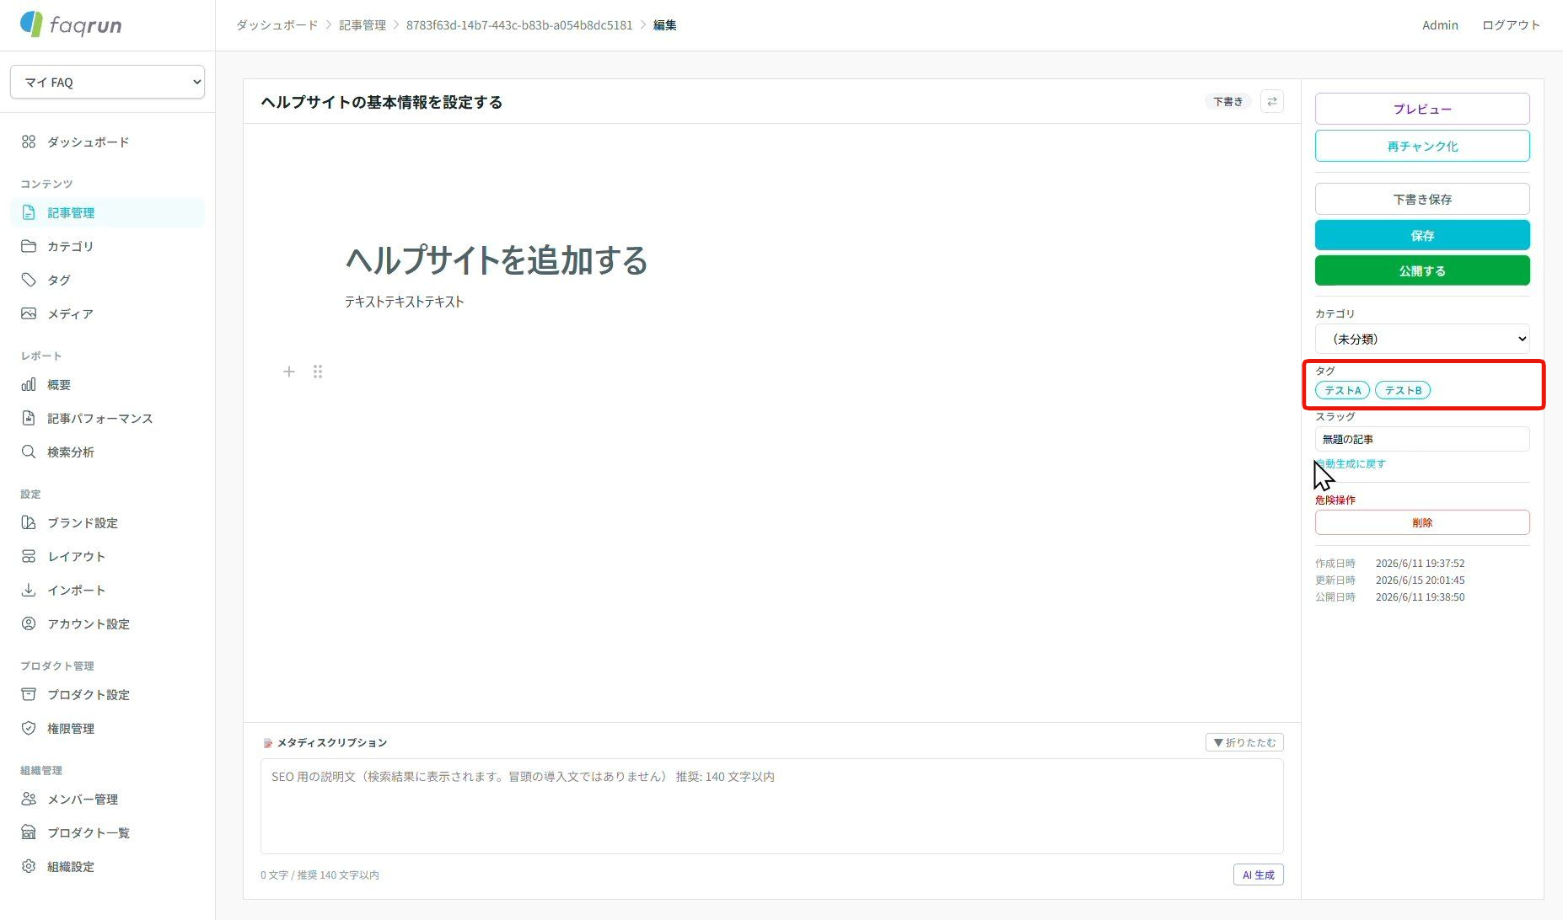Click the テキストテキストテキスト paragraph
Viewport: 1563px width, 920px height.
pos(404,302)
